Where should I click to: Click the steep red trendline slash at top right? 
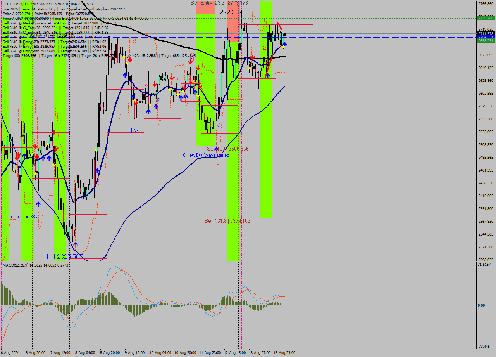(280, 27)
